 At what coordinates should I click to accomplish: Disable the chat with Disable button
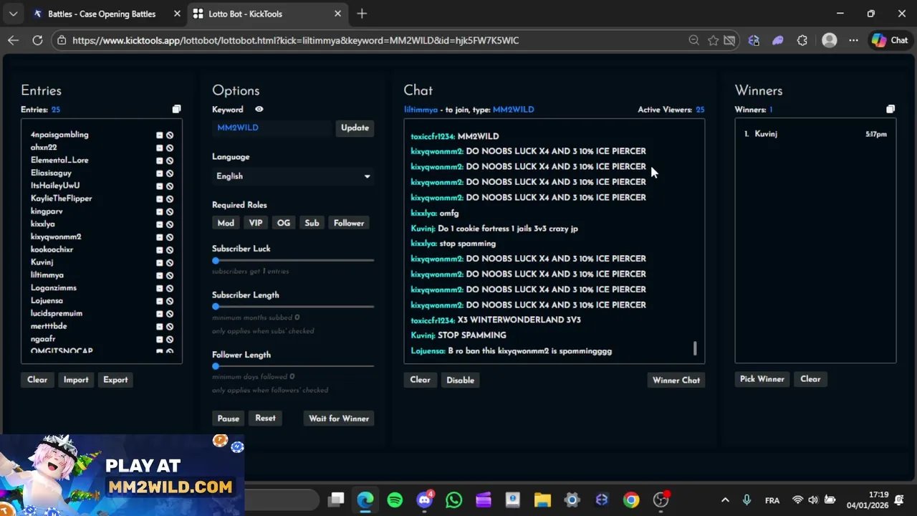460,380
